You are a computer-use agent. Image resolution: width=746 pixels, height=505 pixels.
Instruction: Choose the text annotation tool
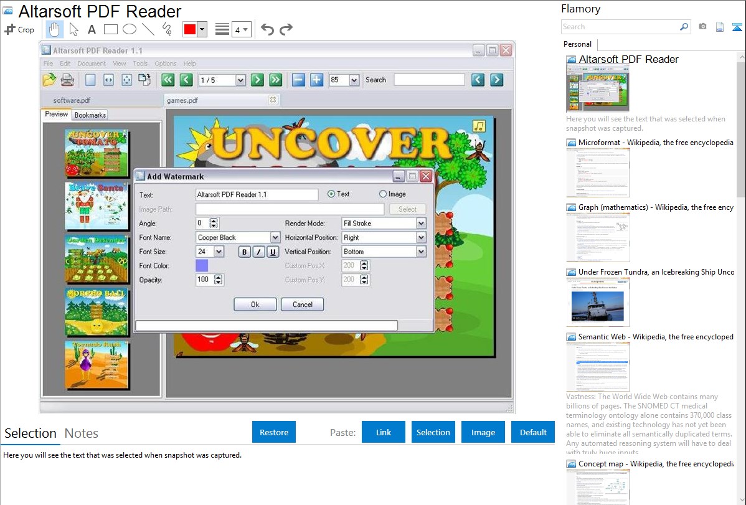point(92,29)
